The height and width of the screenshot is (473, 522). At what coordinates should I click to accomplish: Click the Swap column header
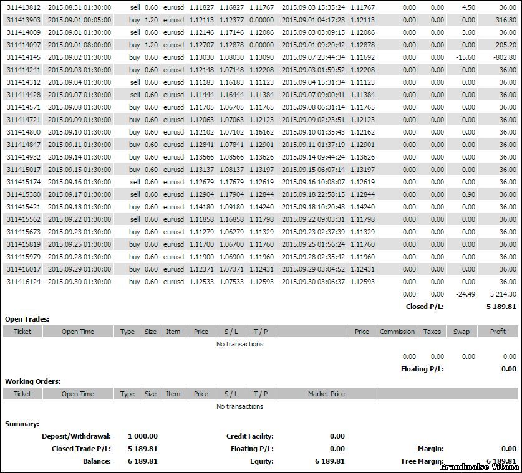pyautogui.click(x=461, y=332)
